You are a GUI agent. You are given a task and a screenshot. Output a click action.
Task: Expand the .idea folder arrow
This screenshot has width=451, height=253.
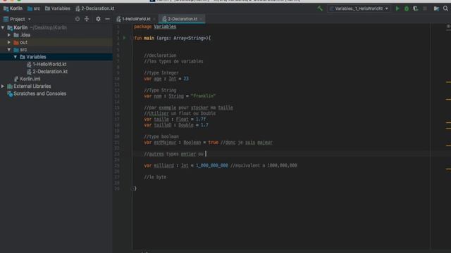pos(9,35)
